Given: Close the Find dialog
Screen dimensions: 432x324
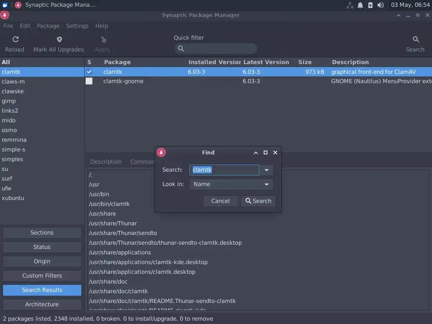Looking at the screenshot, I should click(x=275, y=153).
